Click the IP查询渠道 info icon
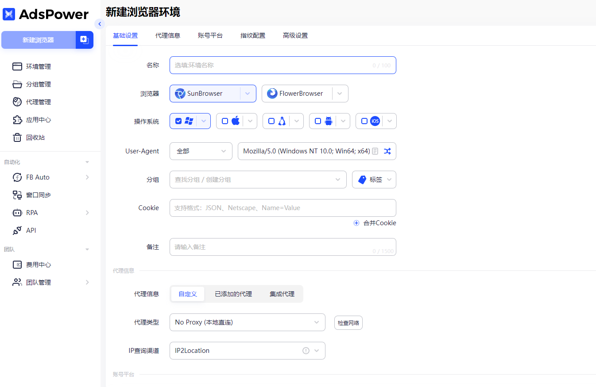 coord(306,351)
